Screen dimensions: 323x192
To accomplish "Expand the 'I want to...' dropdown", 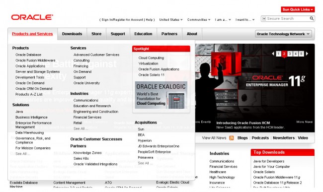I will click(245, 20).
